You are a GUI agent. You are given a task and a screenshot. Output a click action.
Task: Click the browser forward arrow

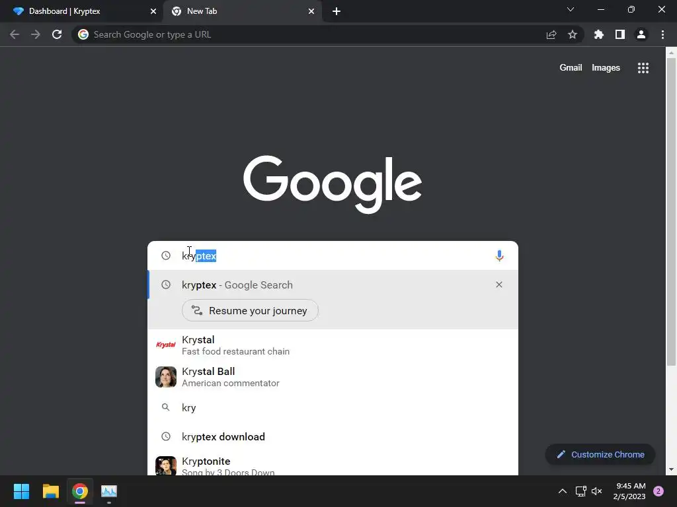36,34
